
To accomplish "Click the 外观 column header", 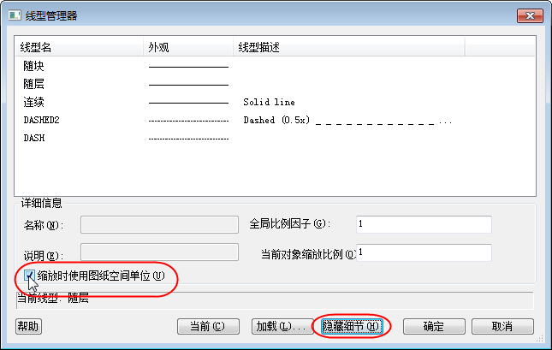I will point(188,47).
